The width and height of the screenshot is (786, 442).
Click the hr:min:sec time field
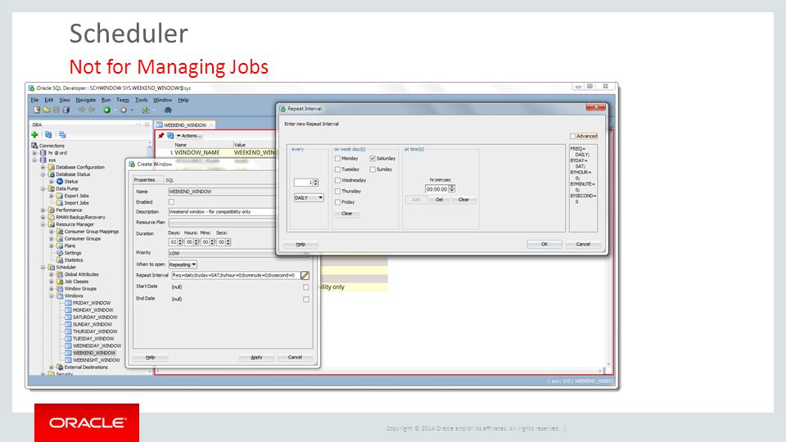(x=436, y=189)
